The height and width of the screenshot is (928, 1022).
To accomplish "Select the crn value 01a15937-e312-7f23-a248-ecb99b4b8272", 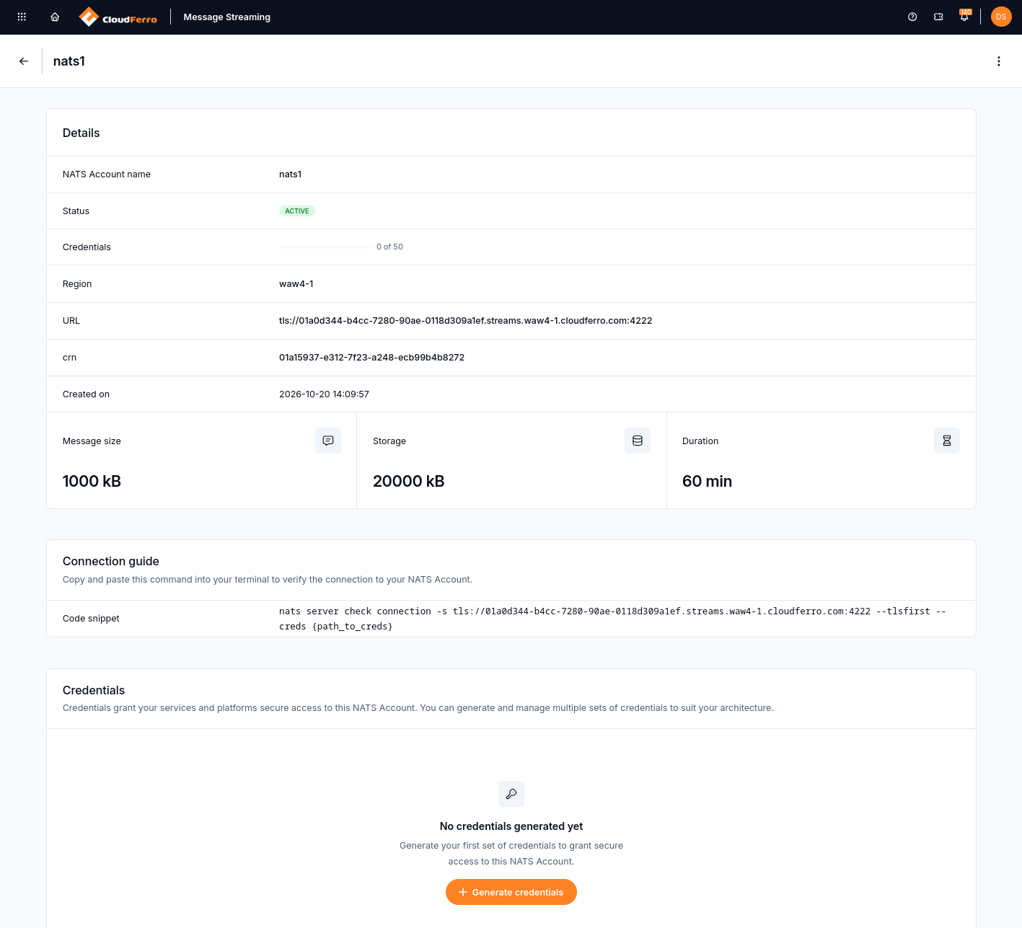I will click(371, 358).
